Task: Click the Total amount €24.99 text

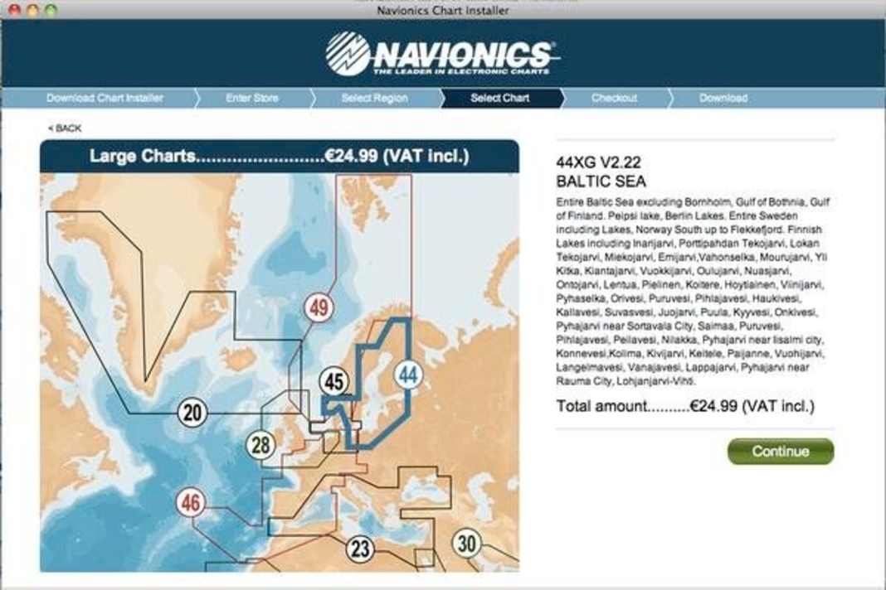Action: (685, 407)
